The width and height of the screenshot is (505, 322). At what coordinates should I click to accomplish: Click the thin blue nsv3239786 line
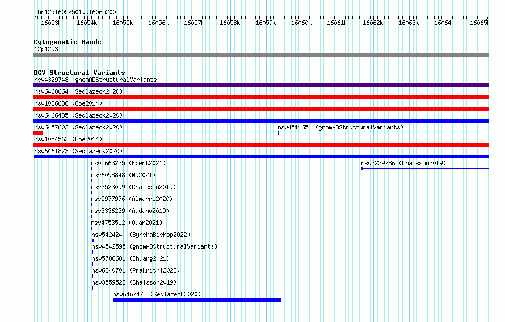tap(425, 169)
